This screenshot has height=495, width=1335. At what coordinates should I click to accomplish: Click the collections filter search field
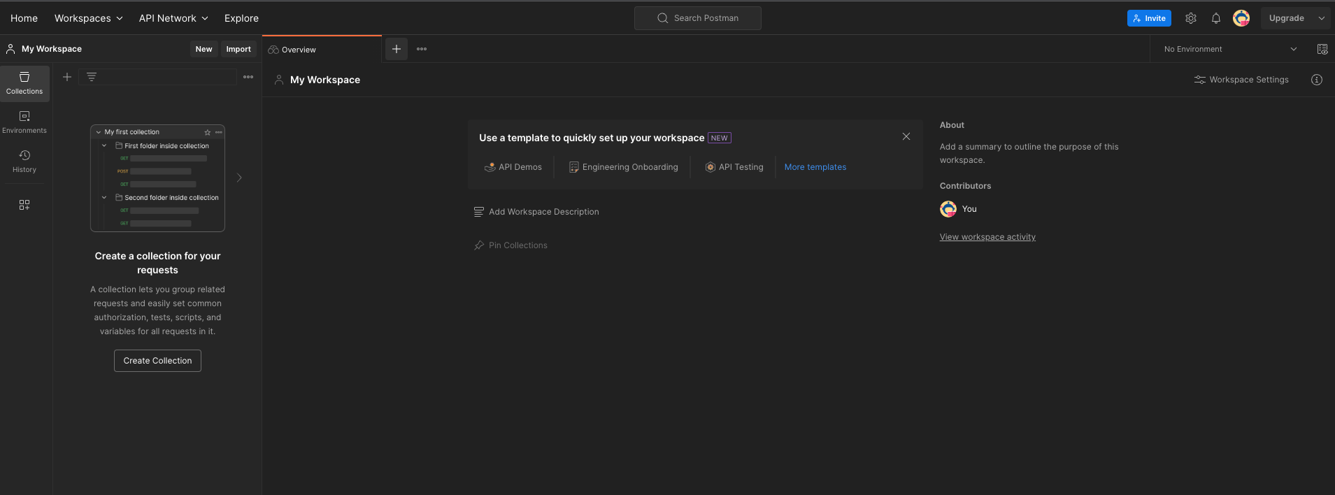pyautogui.click(x=157, y=77)
